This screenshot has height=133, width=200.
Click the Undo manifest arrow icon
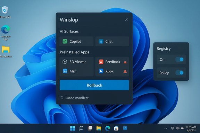62,98
